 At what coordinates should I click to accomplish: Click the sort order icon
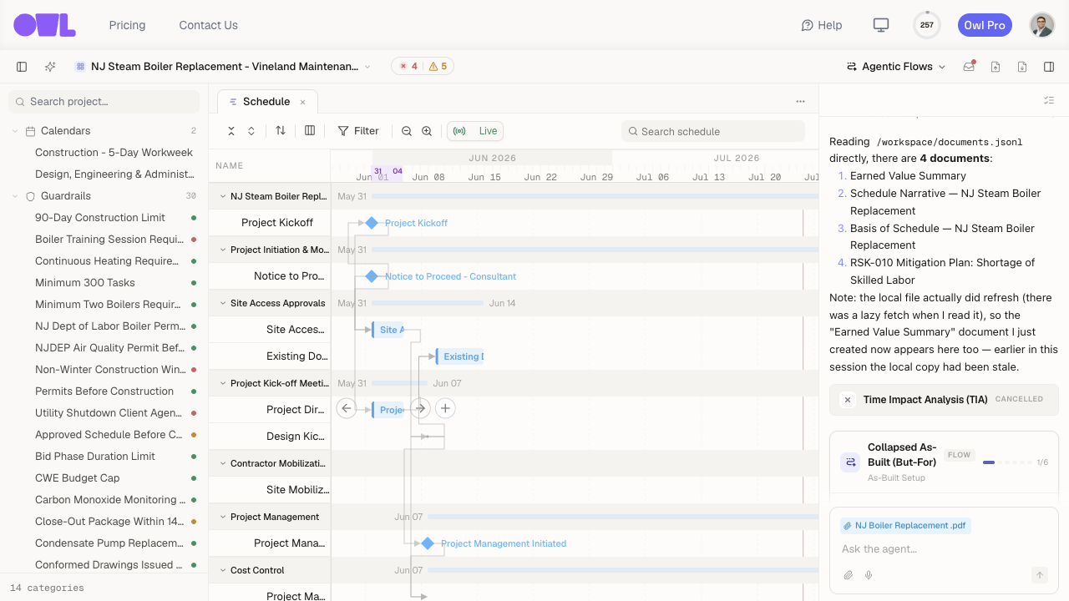pyautogui.click(x=281, y=131)
